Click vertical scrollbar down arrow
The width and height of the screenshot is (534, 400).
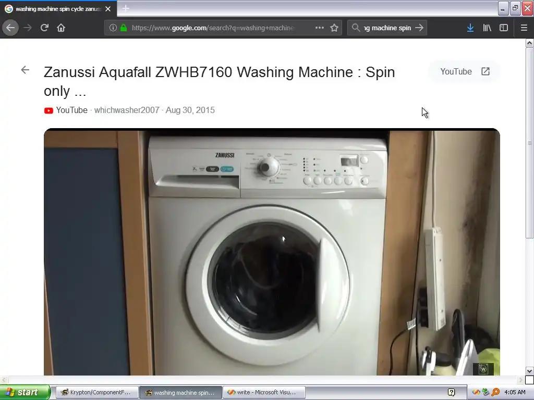point(529,371)
